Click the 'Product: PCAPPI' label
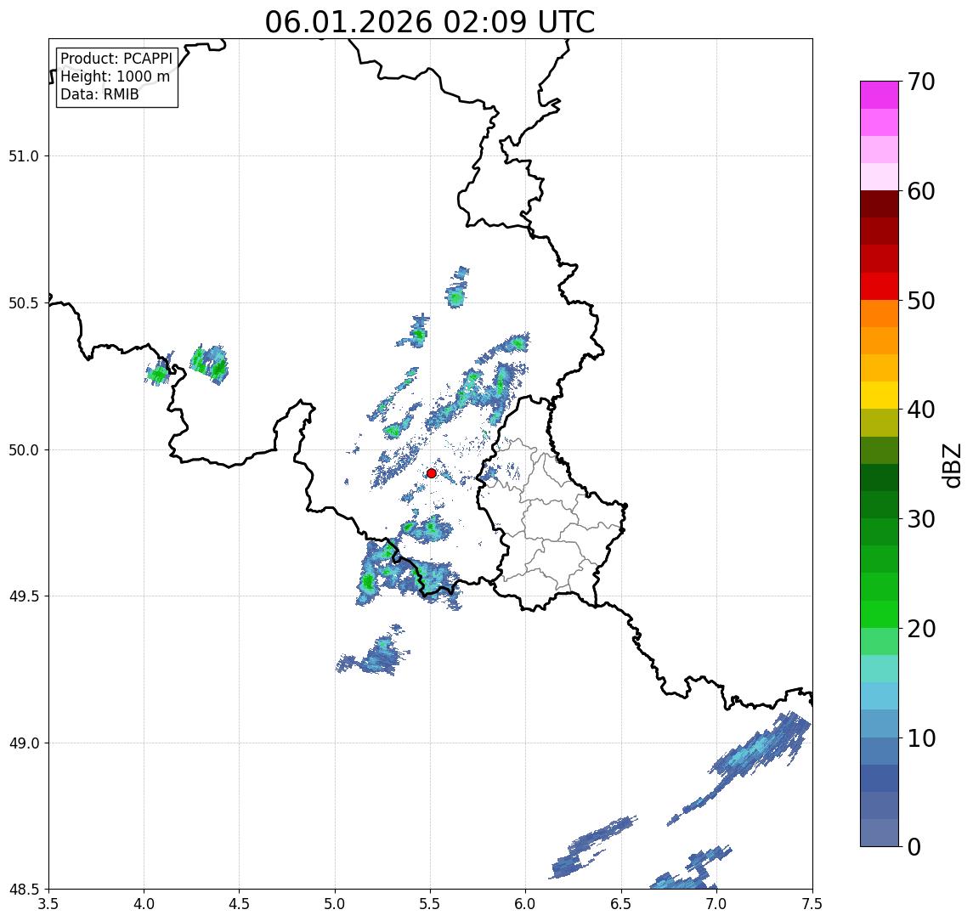Viewport: 973px width, 921px height. 116,59
